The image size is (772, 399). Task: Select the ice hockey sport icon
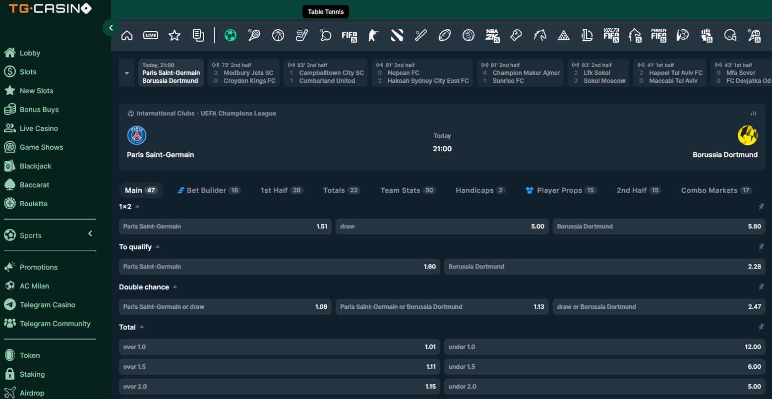pos(302,35)
